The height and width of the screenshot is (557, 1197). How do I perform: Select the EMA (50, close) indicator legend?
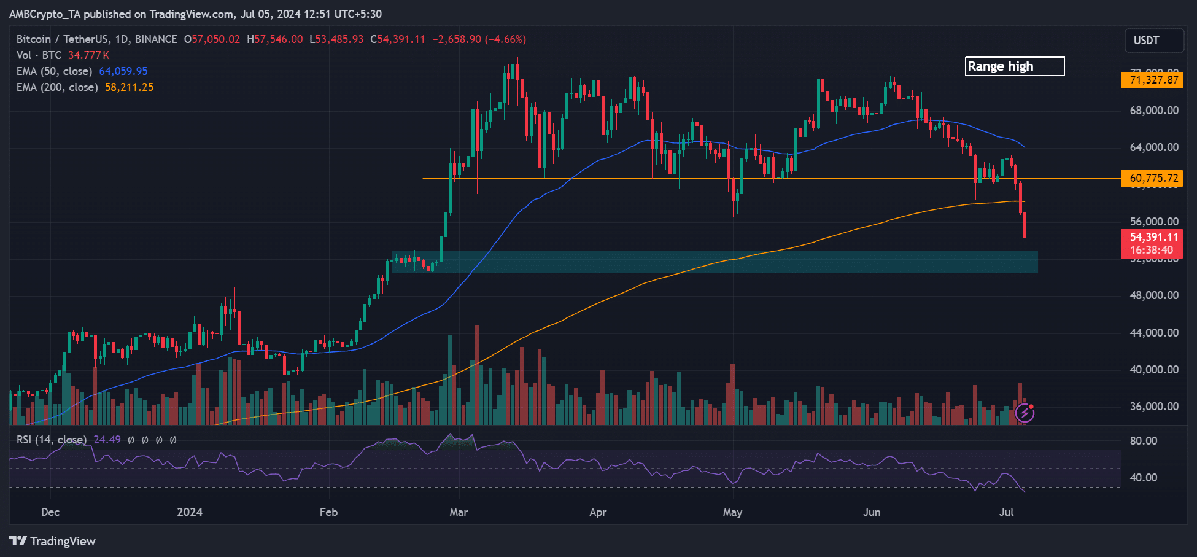click(x=54, y=71)
